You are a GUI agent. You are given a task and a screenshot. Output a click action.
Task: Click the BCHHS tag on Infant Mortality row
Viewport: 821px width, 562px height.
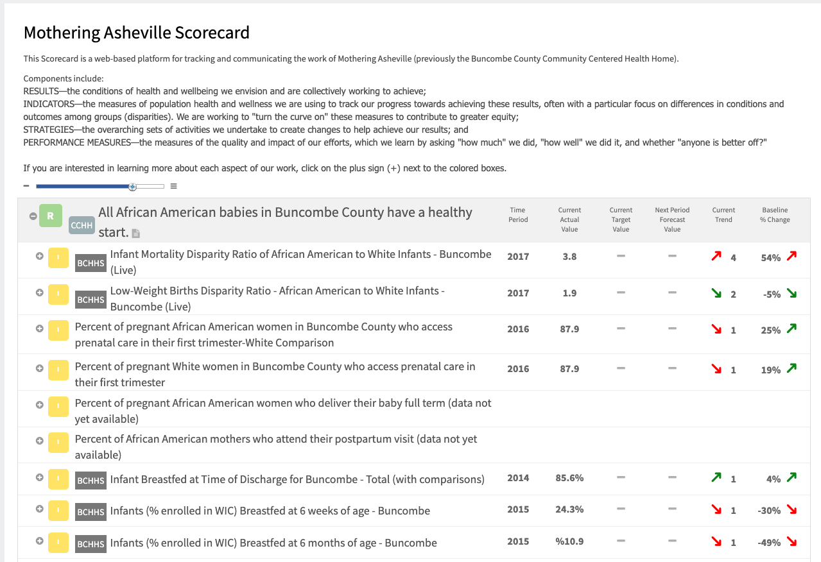[x=91, y=263]
